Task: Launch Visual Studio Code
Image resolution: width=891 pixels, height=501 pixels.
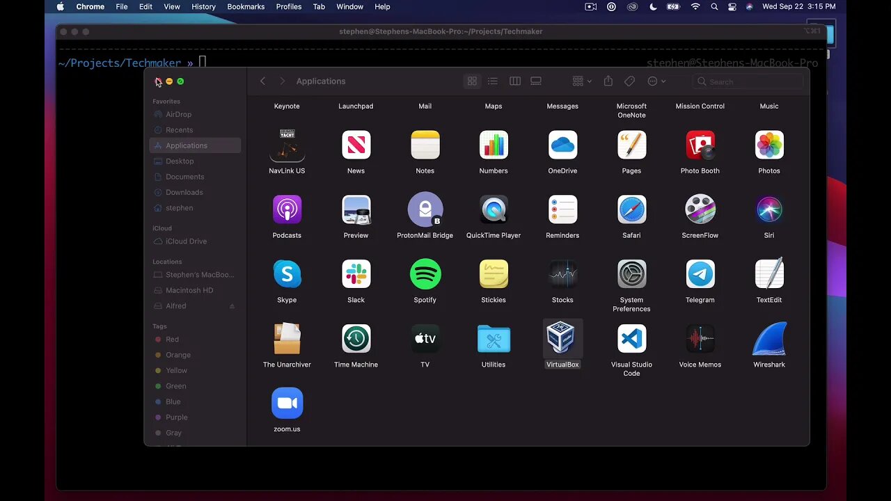Action: coord(631,339)
